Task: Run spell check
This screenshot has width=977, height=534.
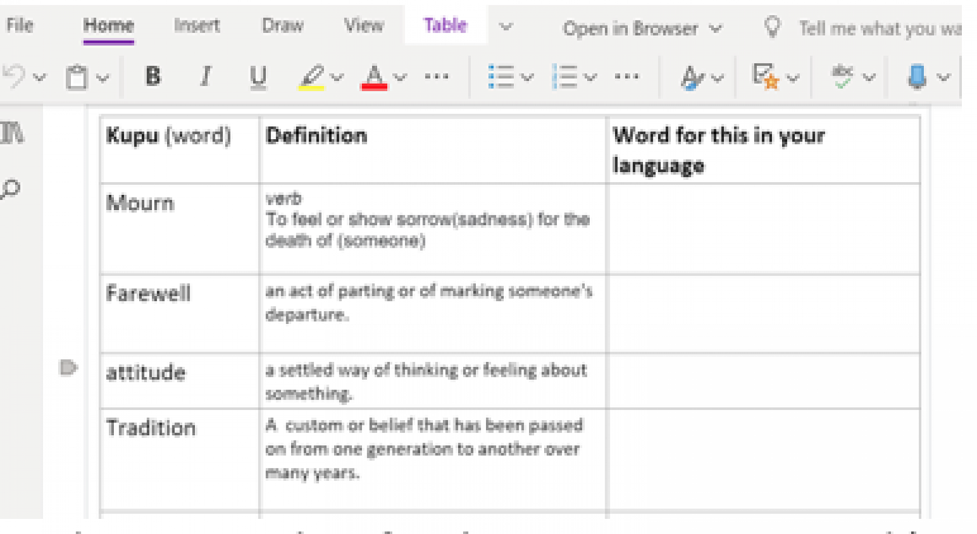Action: 842,77
